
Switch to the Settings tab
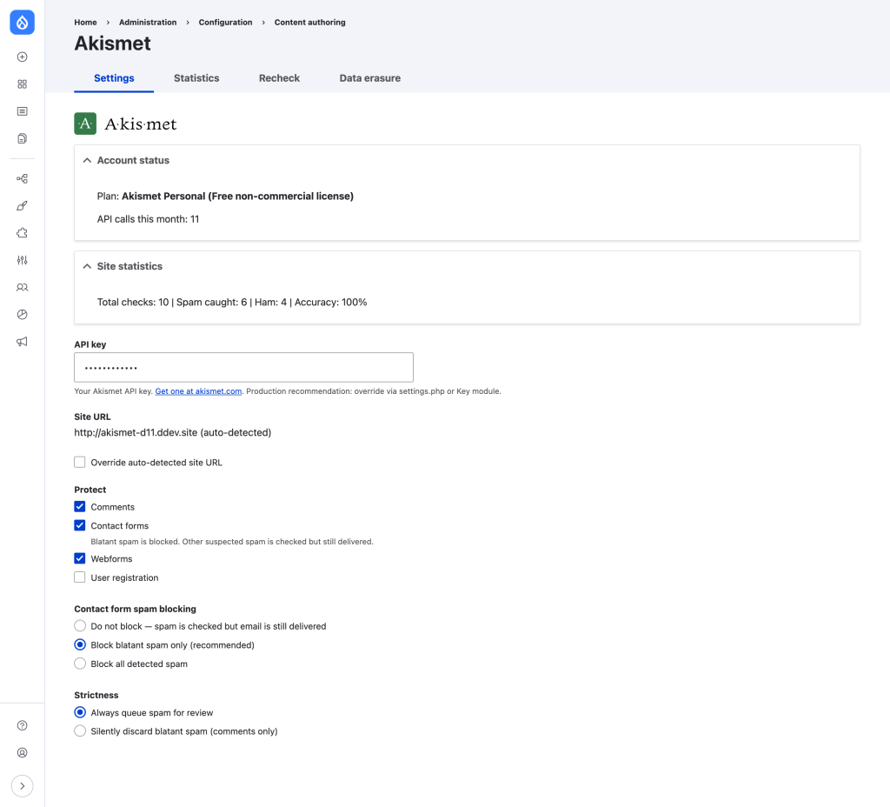pyautogui.click(x=114, y=78)
